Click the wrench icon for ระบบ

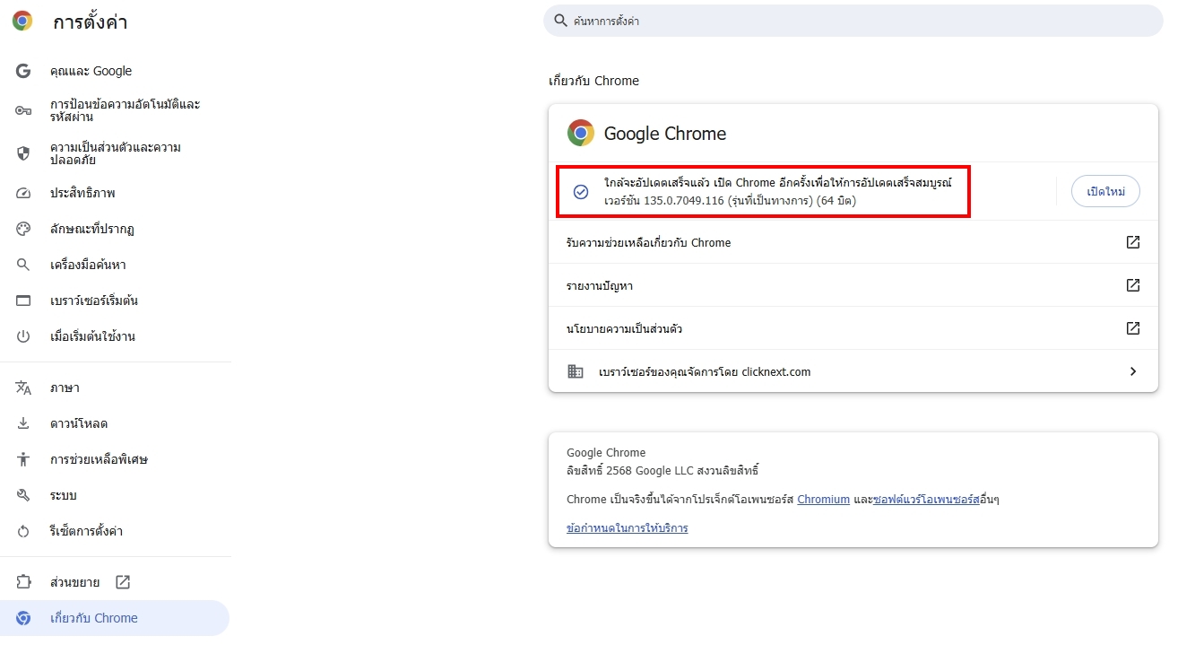(23, 495)
